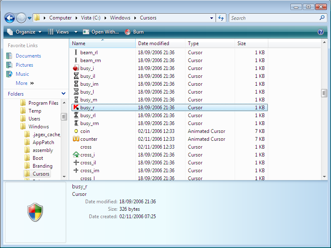
Task: Select Branding folder in tree
Action: (x=43, y=166)
